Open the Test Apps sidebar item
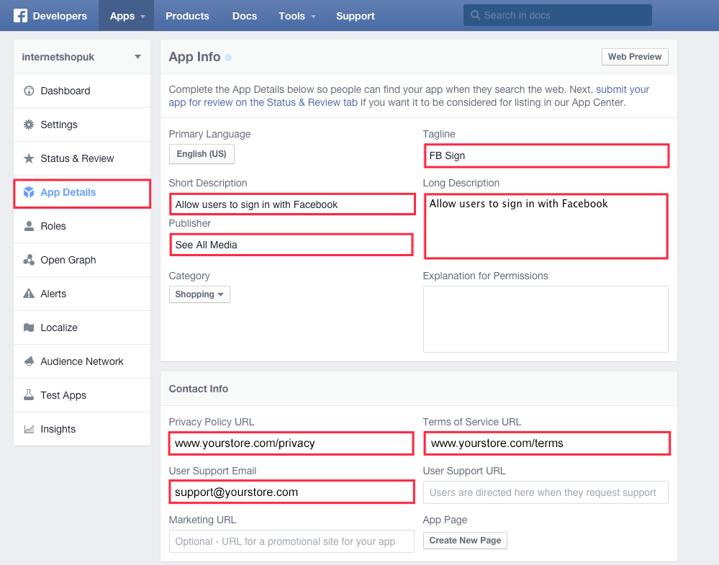Screen dimensions: 719x565 82,395
